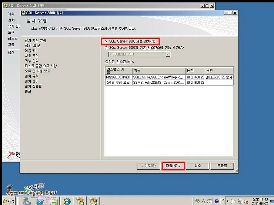Select the 설치 준비 step
The width and height of the screenshot is (274, 205).
tap(31, 81)
